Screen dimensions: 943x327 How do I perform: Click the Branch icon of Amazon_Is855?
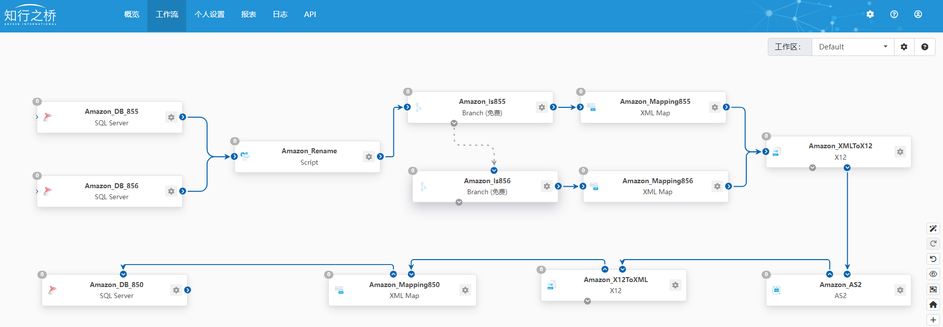[x=418, y=107]
